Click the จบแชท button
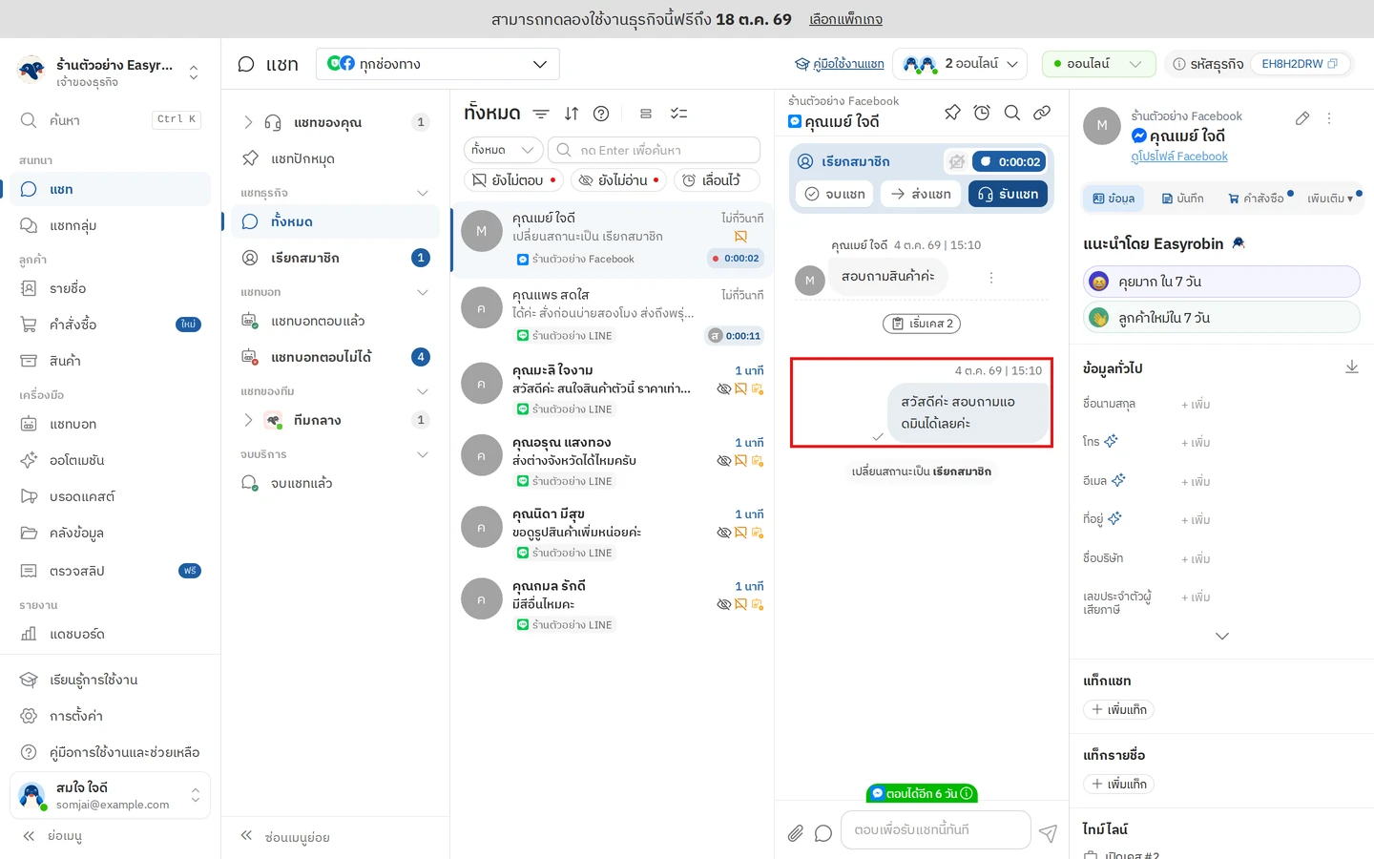 coord(835,194)
